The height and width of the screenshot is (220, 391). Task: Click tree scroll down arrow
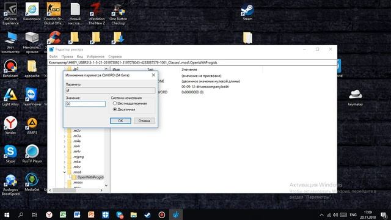[x=106, y=186]
